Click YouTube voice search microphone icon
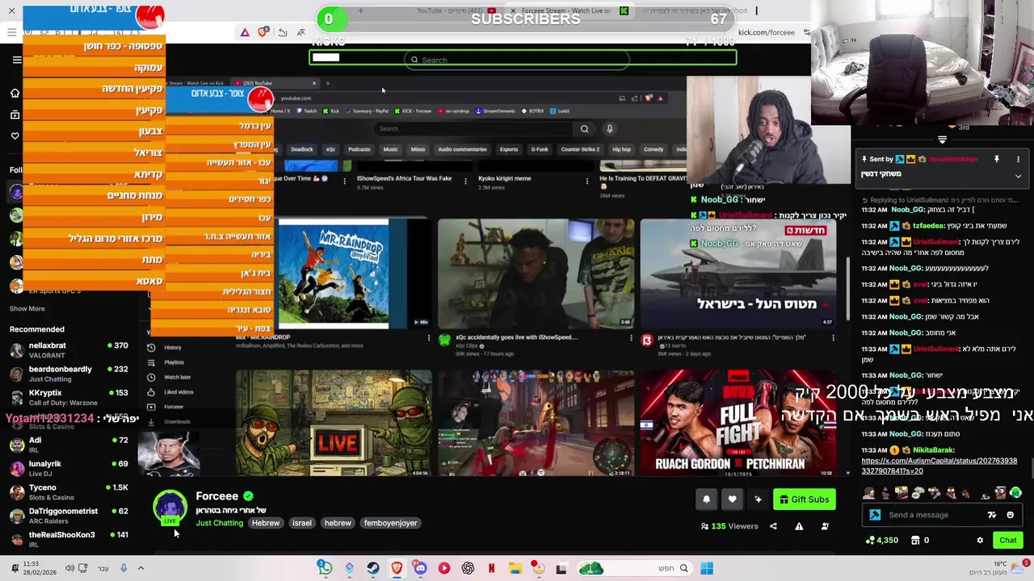This screenshot has width=1034, height=581. click(x=610, y=129)
